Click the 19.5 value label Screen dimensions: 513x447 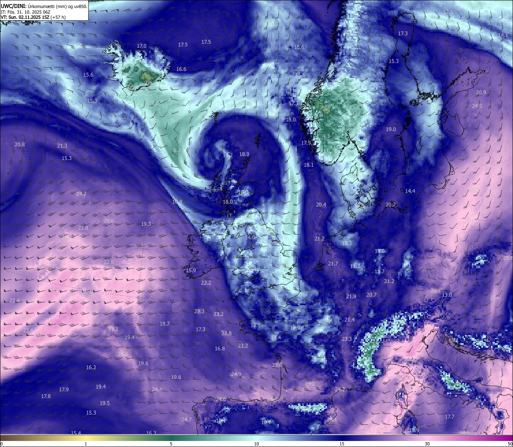[105, 403]
